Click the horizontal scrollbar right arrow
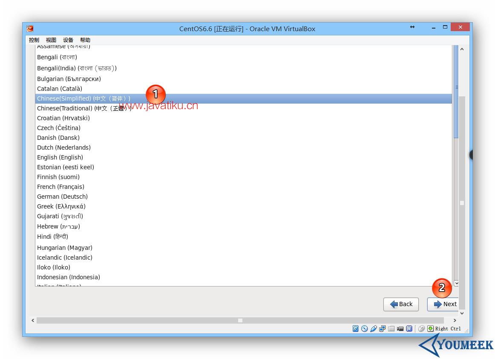 coord(455,321)
